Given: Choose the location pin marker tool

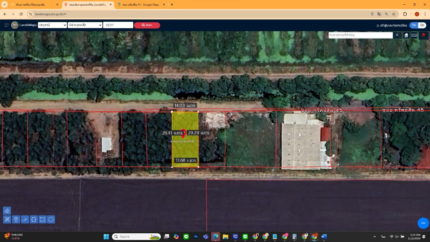Looking at the screenshot, I should click(x=16, y=219).
